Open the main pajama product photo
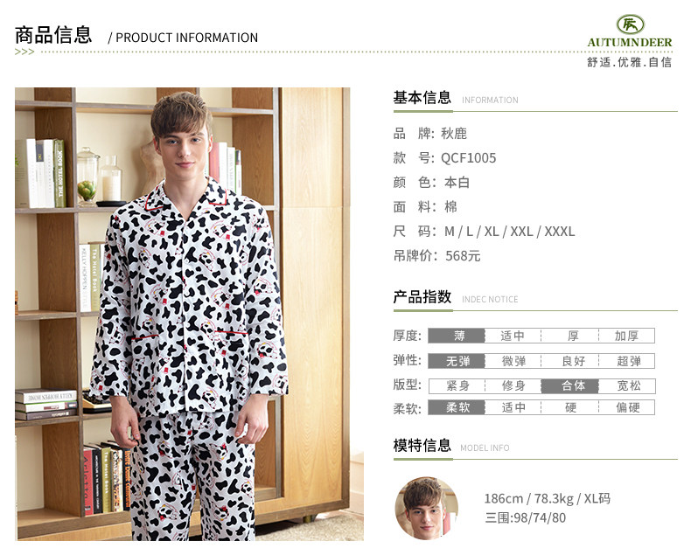The height and width of the screenshot is (555, 691). tap(190, 314)
